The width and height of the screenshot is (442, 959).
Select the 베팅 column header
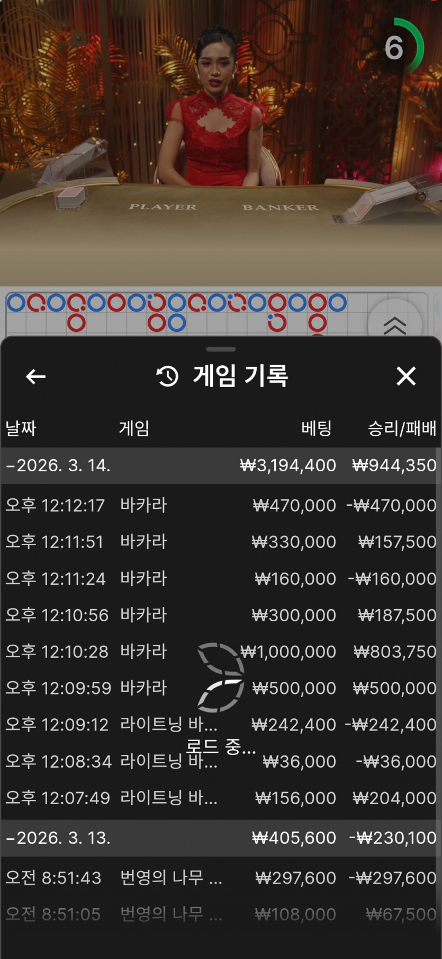317,428
